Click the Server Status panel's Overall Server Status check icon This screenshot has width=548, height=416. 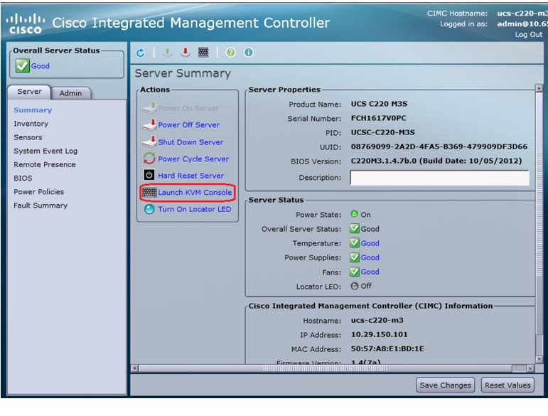(x=355, y=229)
